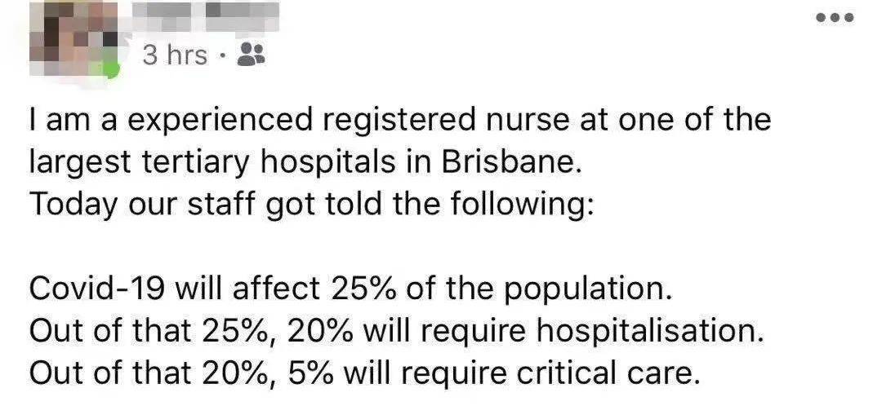Open the pixelated profile picture

pos(73,39)
